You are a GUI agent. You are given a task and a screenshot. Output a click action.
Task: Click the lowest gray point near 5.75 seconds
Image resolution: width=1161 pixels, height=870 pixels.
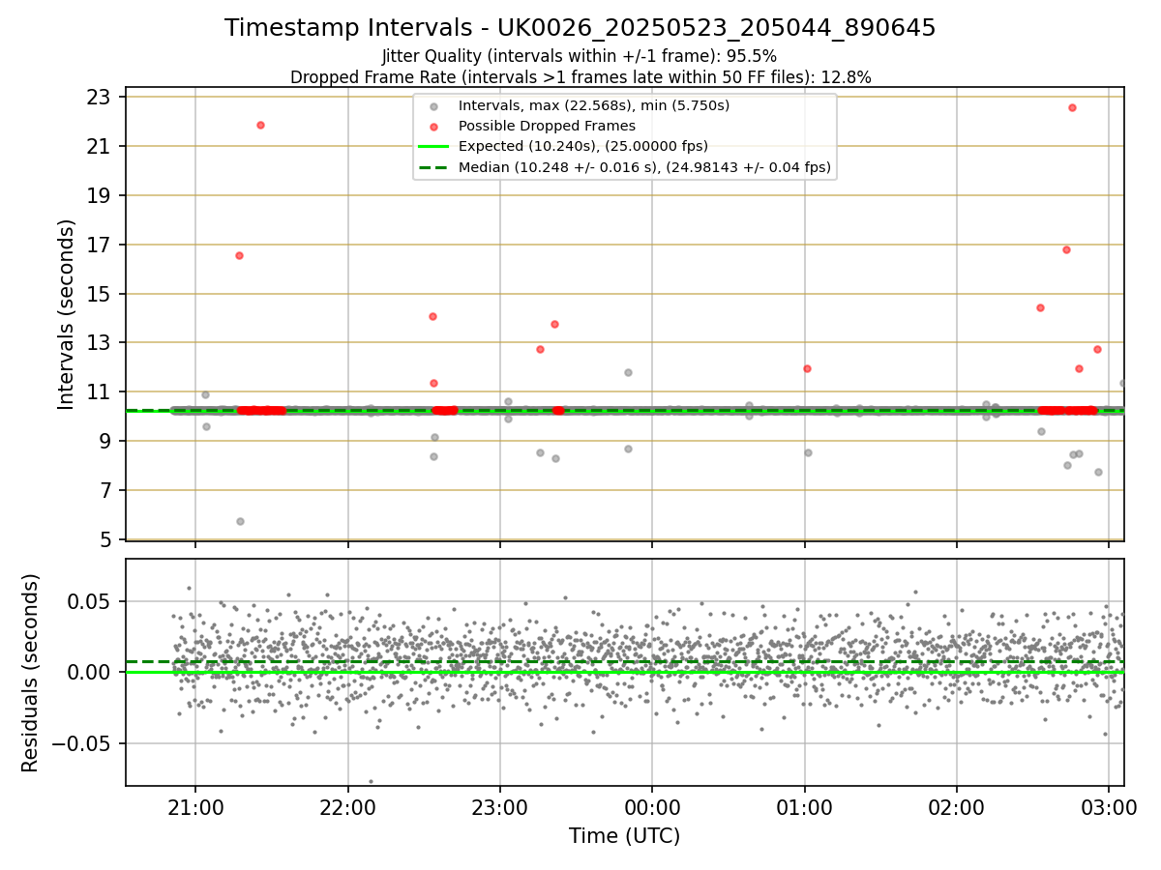click(x=240, y=521)
